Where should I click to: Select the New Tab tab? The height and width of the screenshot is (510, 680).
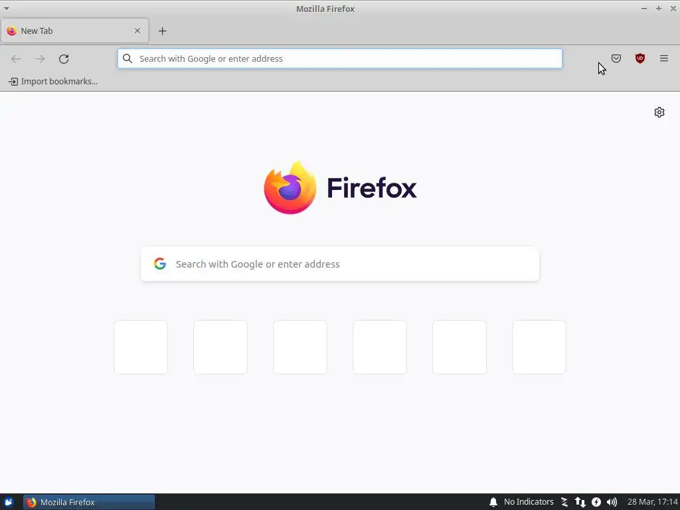74,31
